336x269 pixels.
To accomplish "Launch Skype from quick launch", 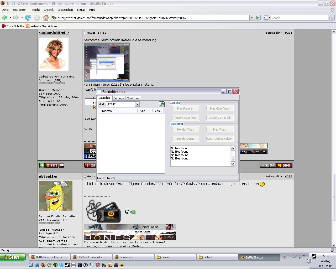I will pos(61,265).
